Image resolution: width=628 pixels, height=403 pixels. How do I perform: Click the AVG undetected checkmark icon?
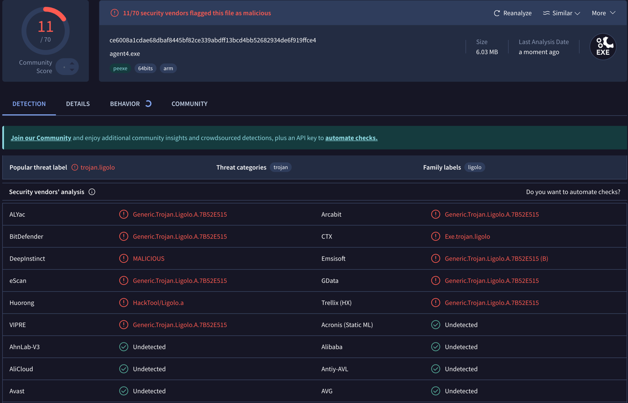436,391
